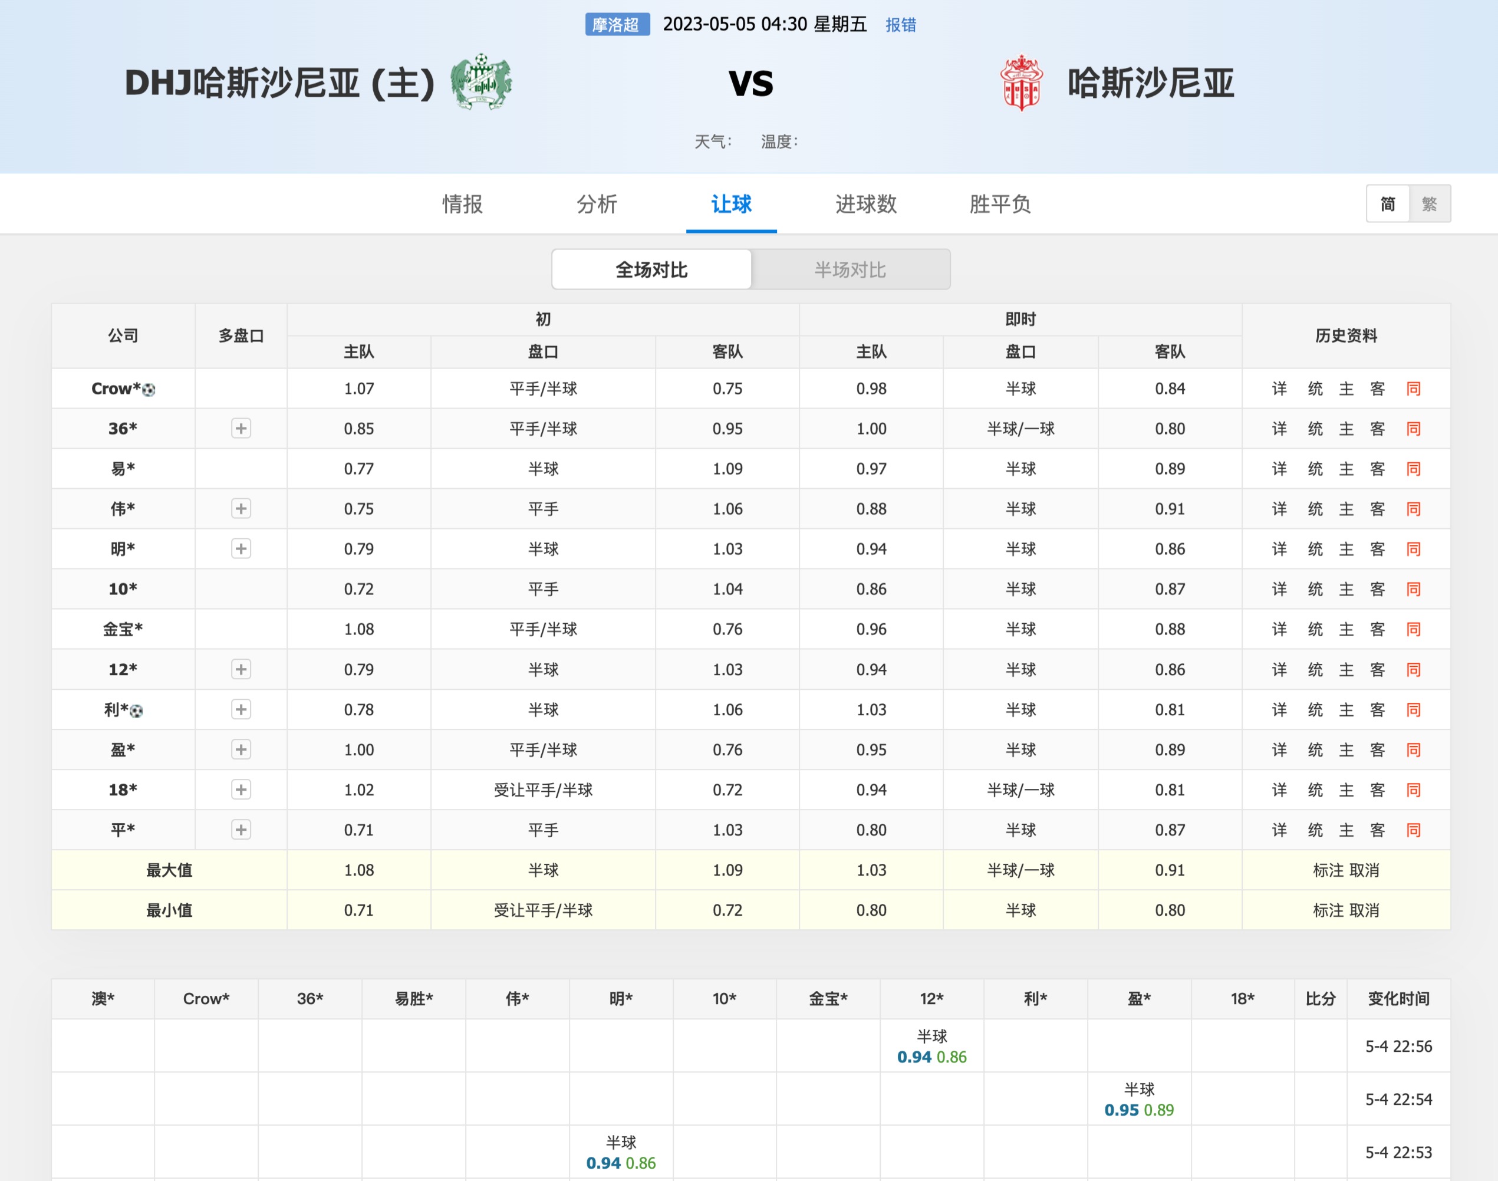Click 半球/一球 live handicap in 36* row
This screenshot has height=1181, width=1498.
(1020, 429)
